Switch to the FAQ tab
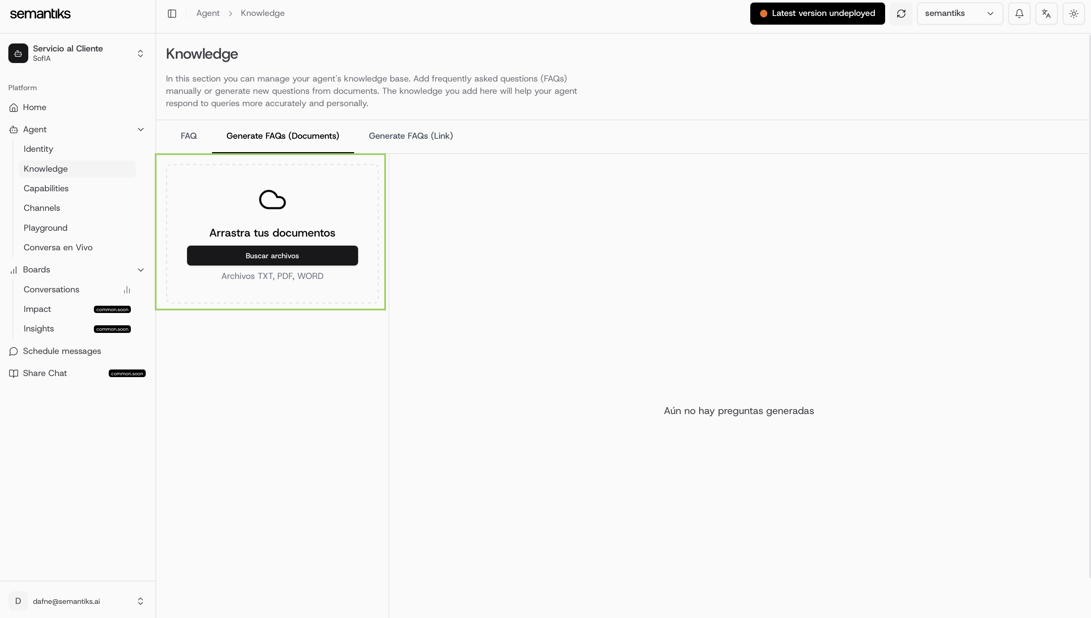This screenshot has height=618, width=1091. [x=188, y=136]
